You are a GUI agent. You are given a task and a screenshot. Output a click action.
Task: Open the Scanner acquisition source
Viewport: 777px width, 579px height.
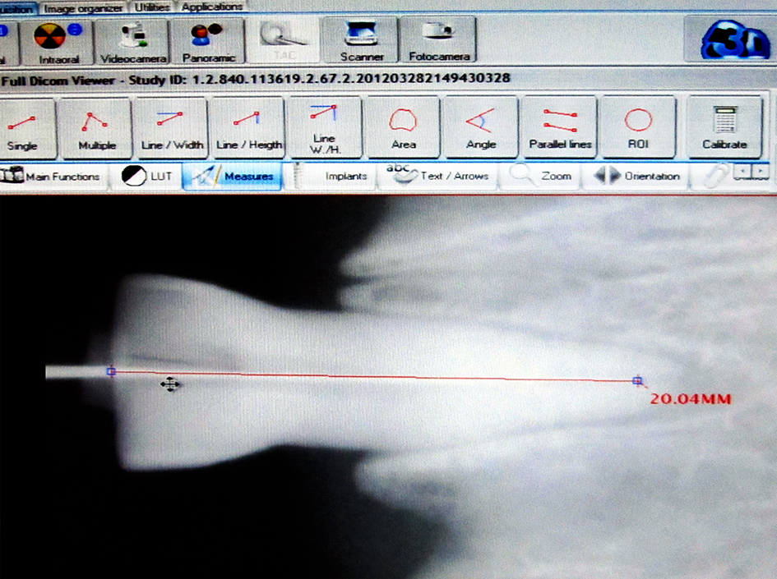pos(362,41)
